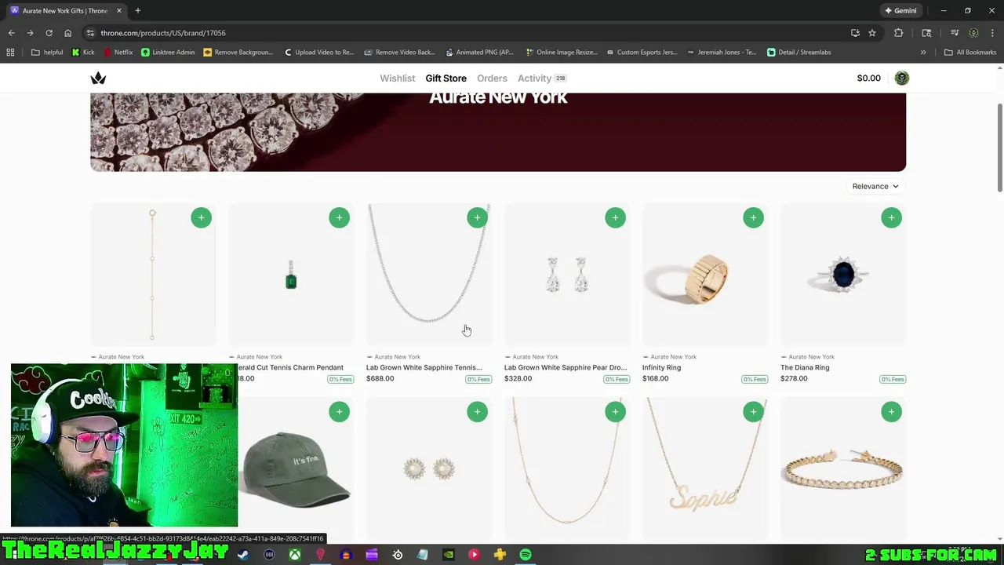The image size is (1004, 565).
Task: Open the Xbox app from the taskbar
Action: (x=294, y=555)
